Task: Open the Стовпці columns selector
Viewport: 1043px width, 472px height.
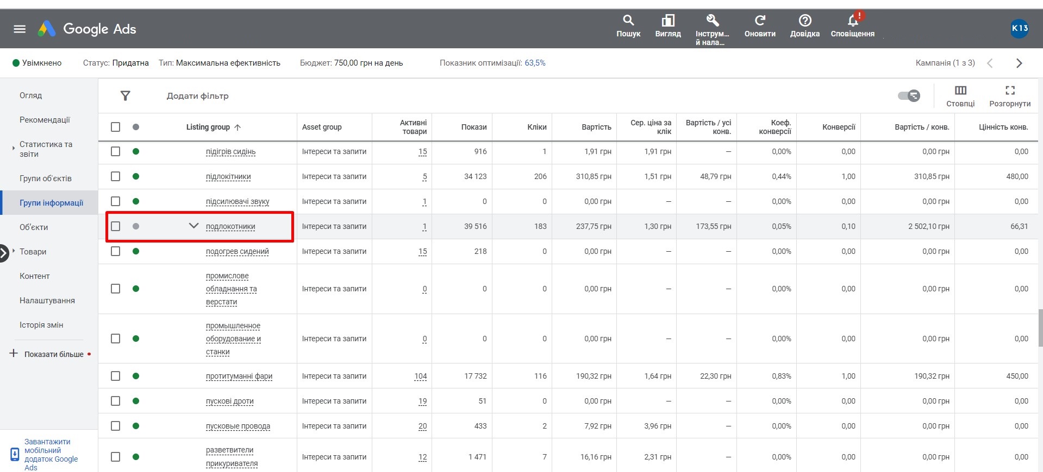Action: 960,96
